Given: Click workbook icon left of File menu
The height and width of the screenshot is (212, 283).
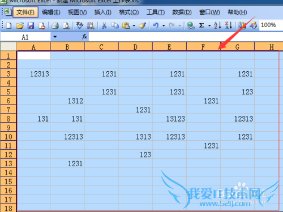Looking at the screenshot, I should (8, 12).
